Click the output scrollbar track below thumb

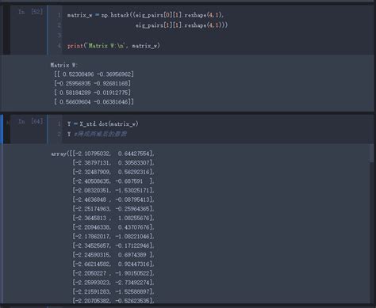coord(372,232)
